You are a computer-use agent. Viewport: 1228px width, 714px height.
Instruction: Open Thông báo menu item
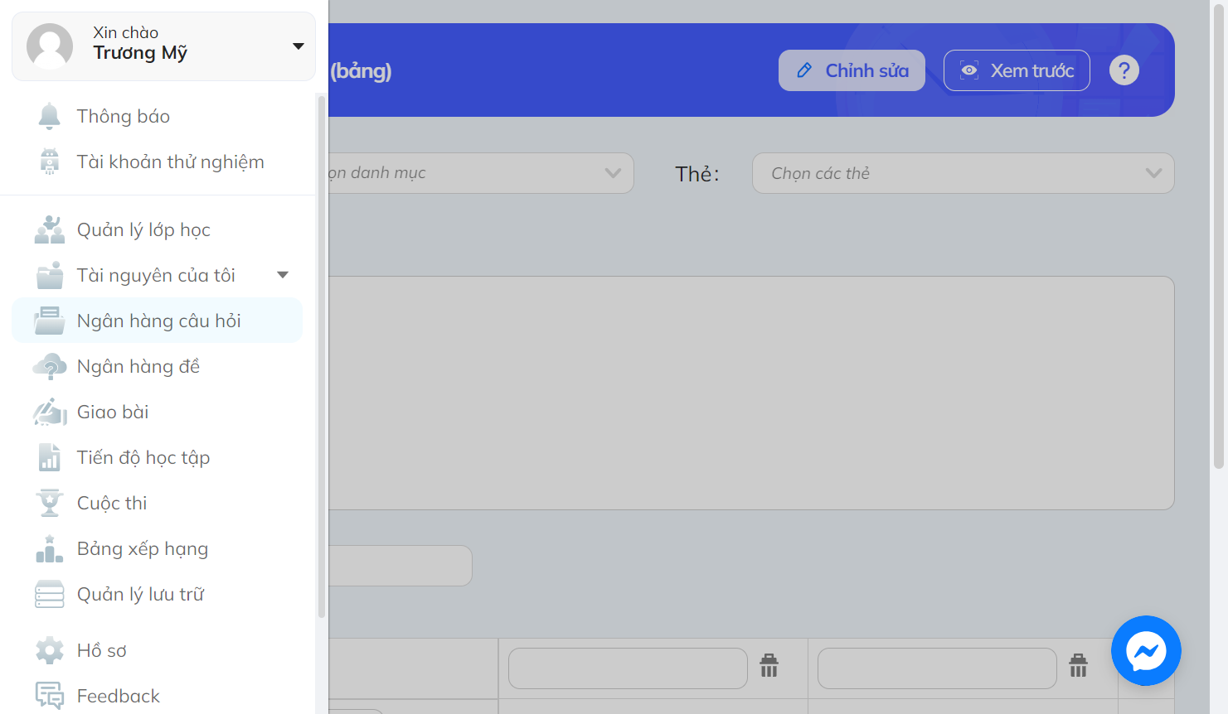[x=158, y=116]
